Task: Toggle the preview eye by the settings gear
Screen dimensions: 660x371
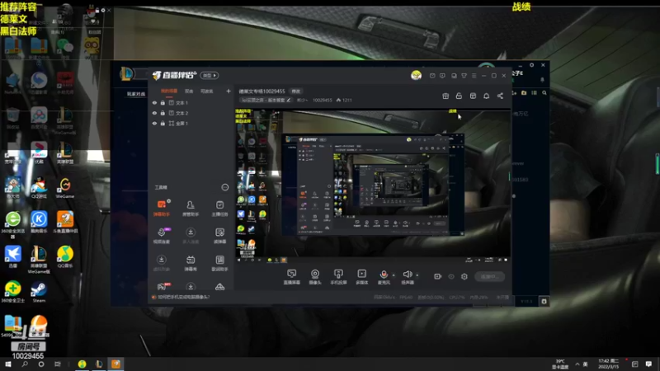Action: click(x=451, y=276)
